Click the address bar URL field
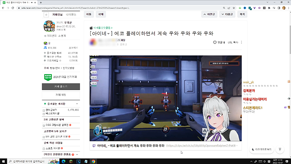The image size is (291, 164). click(119, 8)
